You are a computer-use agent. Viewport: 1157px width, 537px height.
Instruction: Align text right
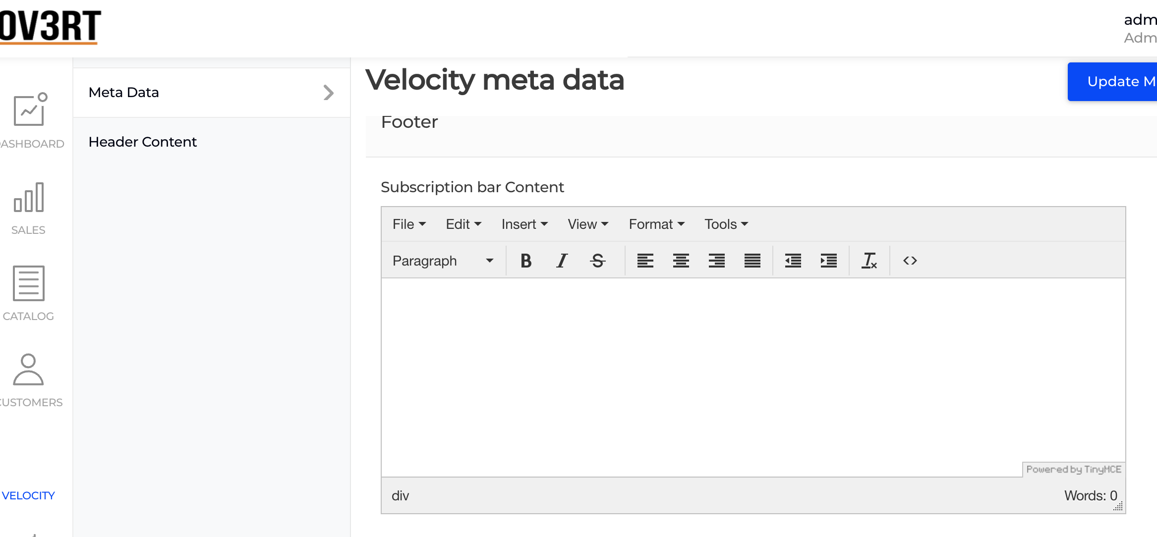716,261
